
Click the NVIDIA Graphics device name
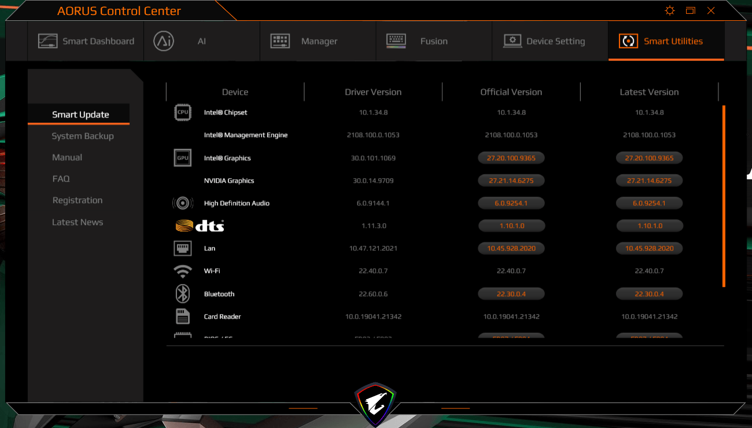pos(229,180)
